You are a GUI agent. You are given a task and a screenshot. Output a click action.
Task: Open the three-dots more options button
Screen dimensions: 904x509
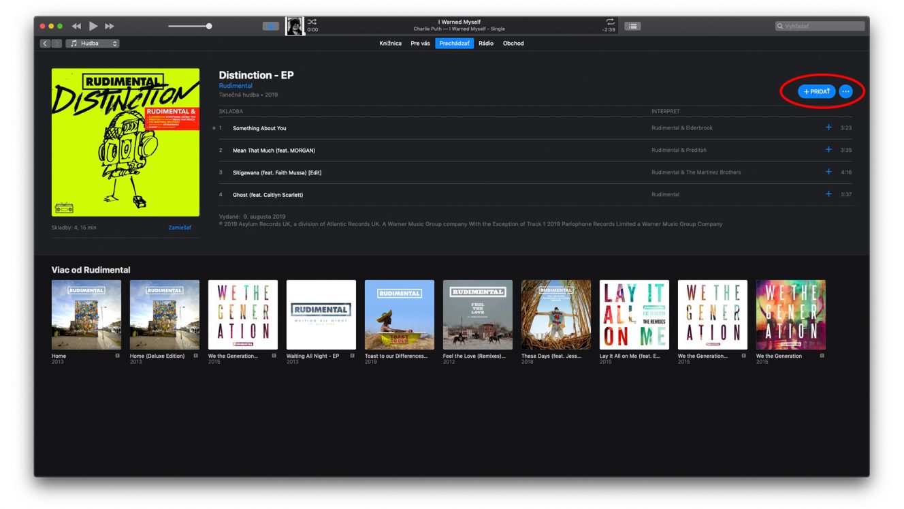(845, 91)
